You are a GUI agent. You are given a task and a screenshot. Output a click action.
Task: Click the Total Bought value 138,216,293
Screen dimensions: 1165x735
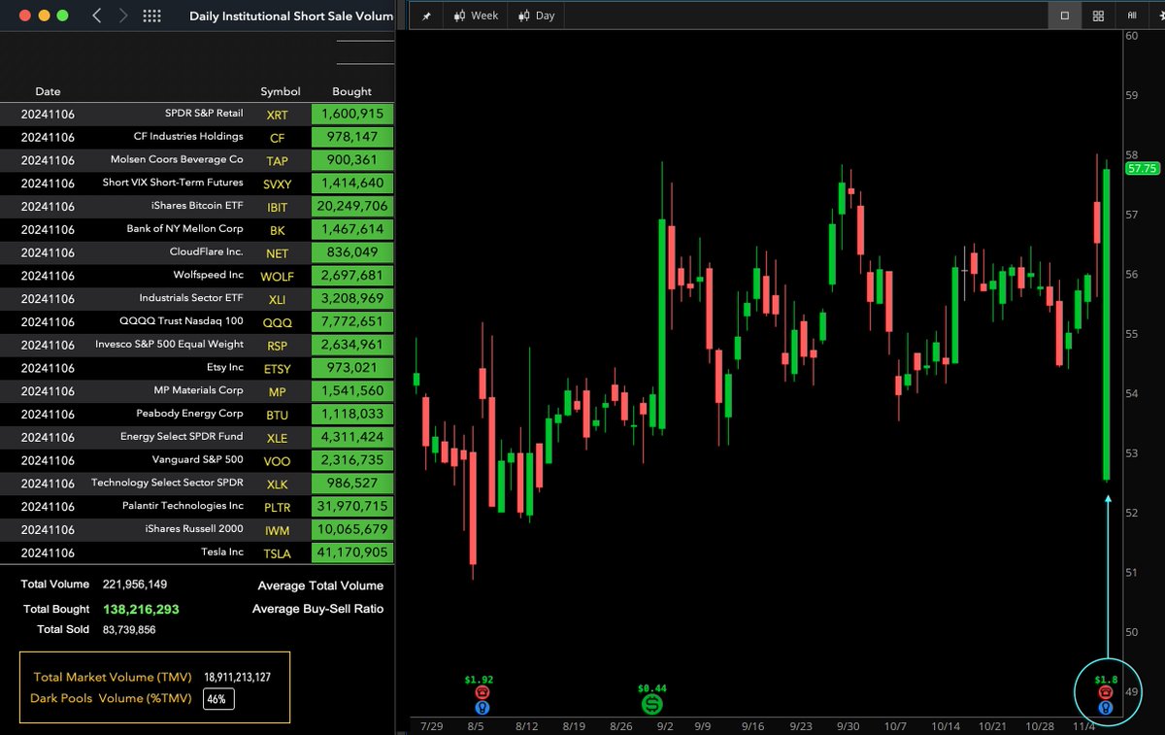pyautogui.click(x=141, y=610)
